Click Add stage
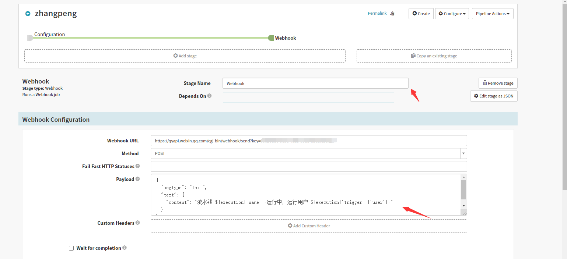This screenshot has height=259, width=567. point(185,56)
